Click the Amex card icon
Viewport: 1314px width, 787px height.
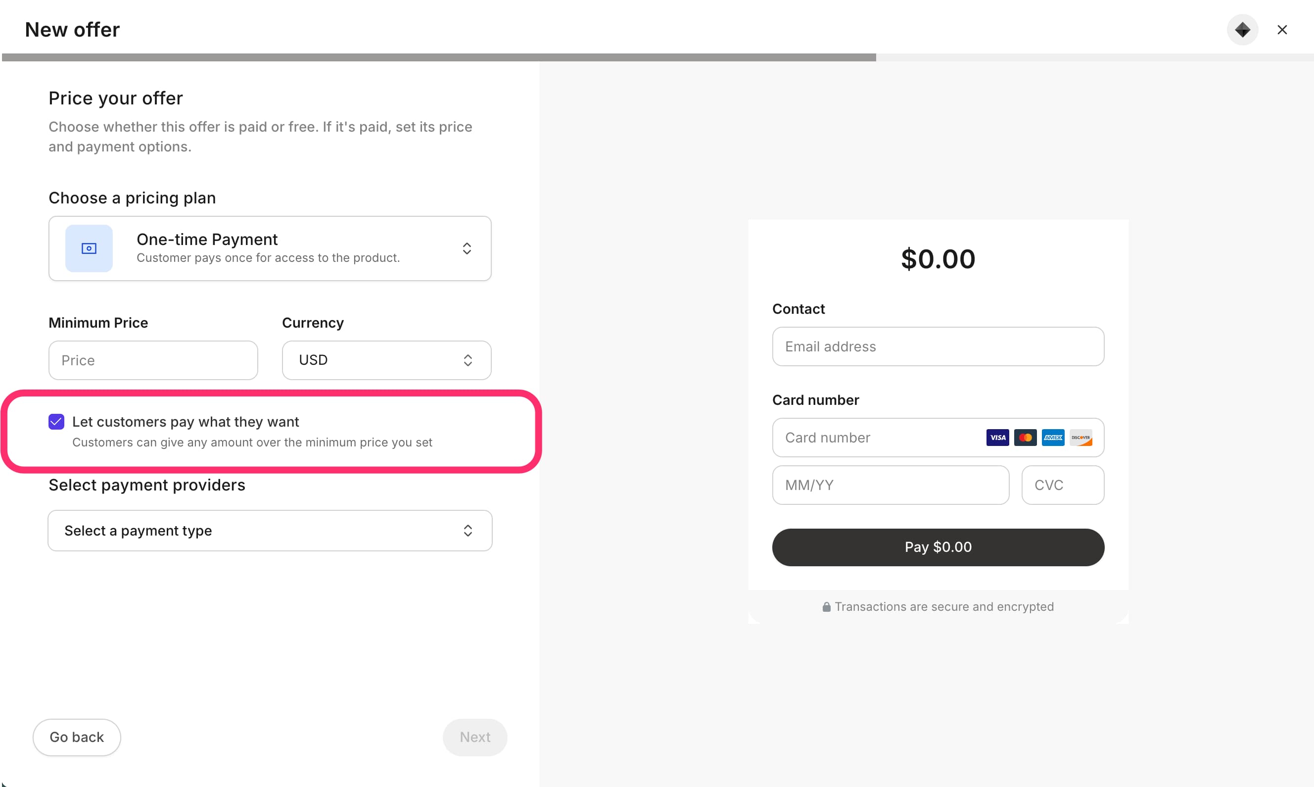[1053, 438]
